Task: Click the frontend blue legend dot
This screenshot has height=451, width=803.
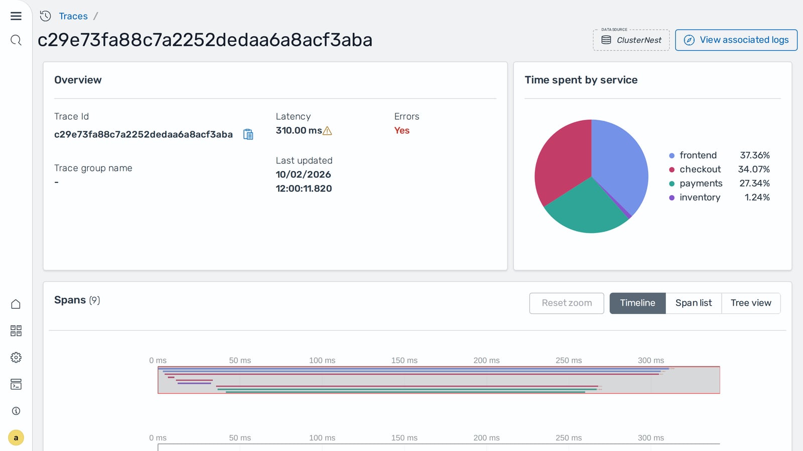Action: [672, 156]
